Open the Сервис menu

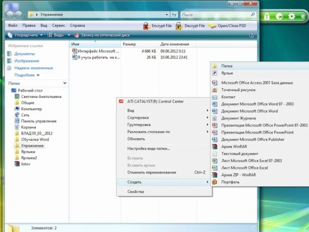pyautogui.click(x=59, y=26)
